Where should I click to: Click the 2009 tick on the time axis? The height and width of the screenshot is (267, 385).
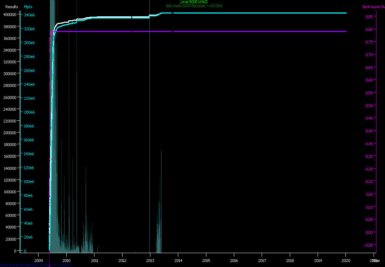click(38, 255)
